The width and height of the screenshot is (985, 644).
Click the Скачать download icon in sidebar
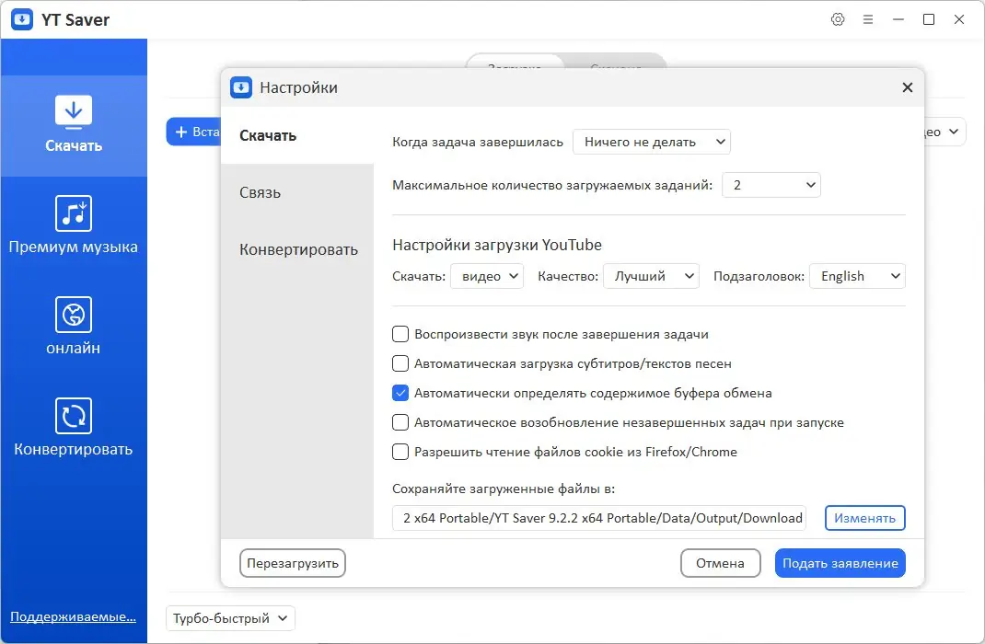[x=74, y=111]
